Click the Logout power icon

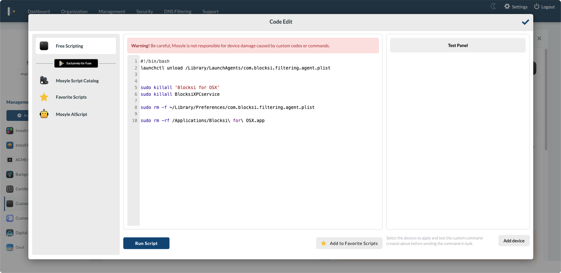tap(537, 6)
